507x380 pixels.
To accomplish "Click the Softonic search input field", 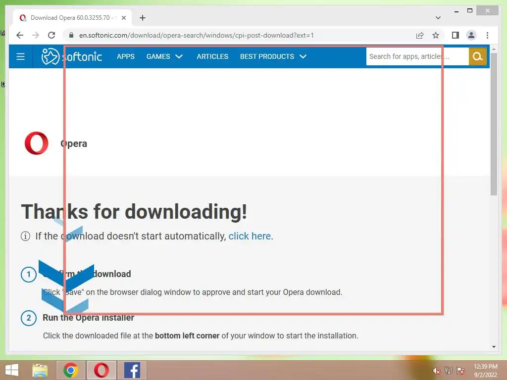I will coord(417,56).
